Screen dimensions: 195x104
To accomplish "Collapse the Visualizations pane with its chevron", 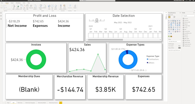I will (180, 13).
